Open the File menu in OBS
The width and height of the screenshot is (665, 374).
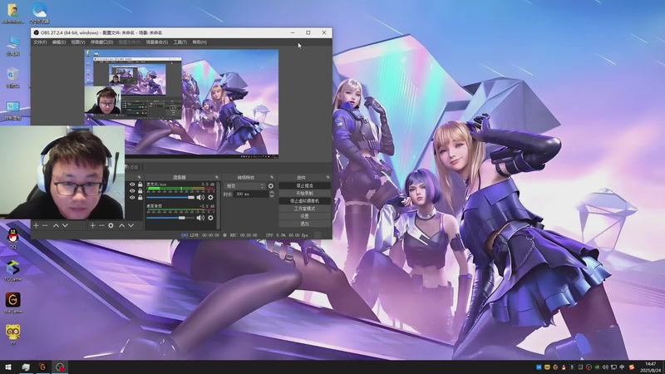40,42
